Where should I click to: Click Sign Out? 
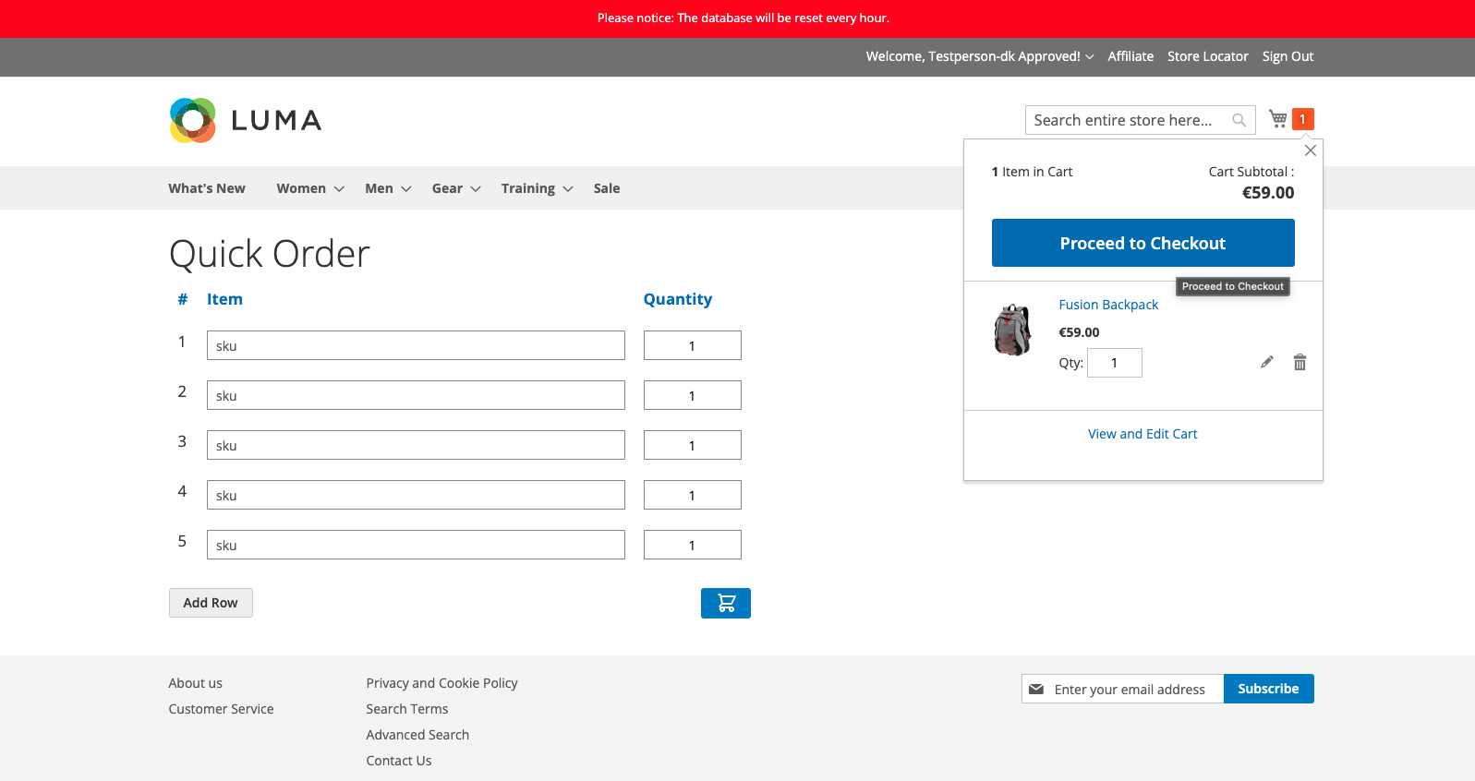pyautogui.click(x=1288, y=56)
